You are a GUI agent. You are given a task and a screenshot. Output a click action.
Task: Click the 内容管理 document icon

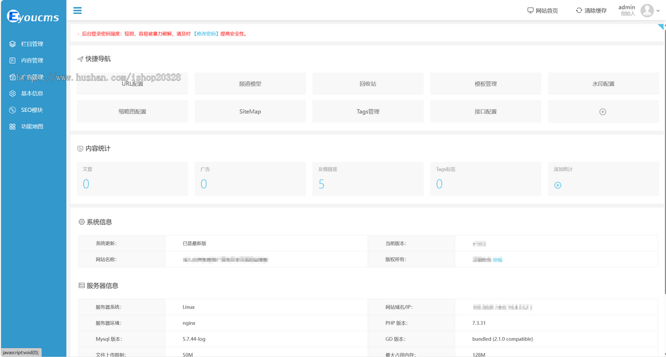point(12,60)
